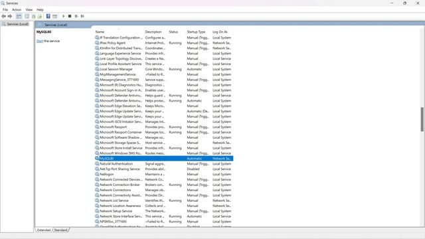425x239 pixels.
Task: Select Microsoft Windows SMS Router row
Action: point(164,153)
